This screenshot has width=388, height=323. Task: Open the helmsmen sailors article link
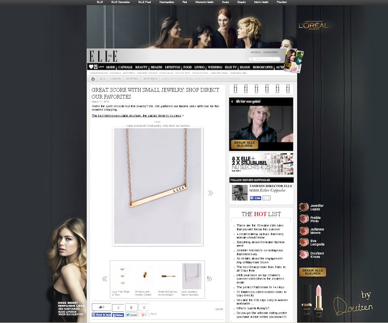tap(136, 116)
